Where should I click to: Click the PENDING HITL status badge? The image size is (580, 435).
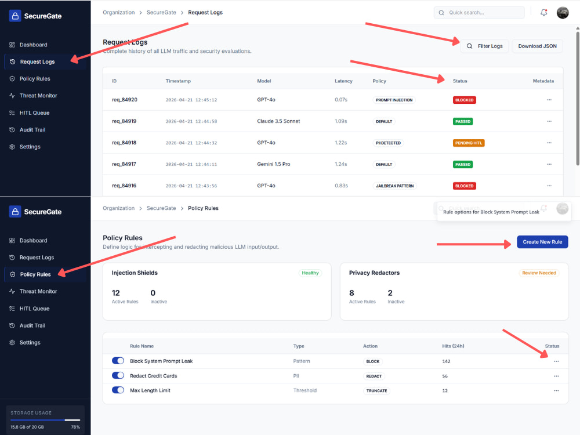[469, 143]
